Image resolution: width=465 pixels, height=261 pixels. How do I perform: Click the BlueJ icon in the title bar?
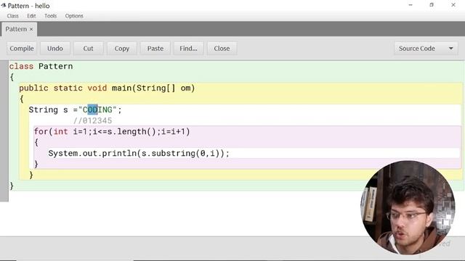[4, 5]
